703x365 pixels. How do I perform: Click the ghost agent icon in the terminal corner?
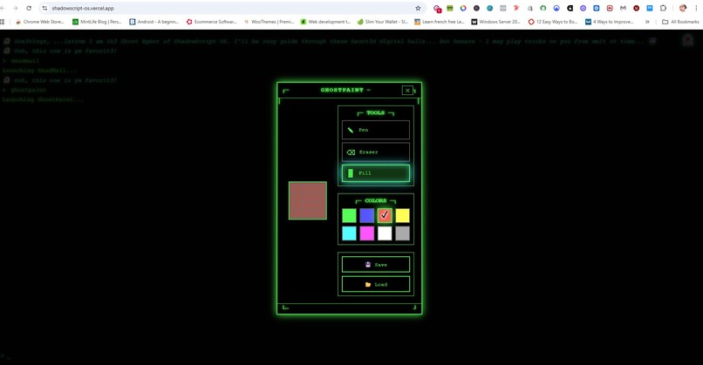688,41
